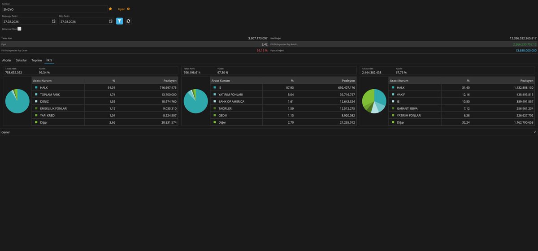Click Piyasa Değeri value 13.680.000.000

click(x=526, y=51)
